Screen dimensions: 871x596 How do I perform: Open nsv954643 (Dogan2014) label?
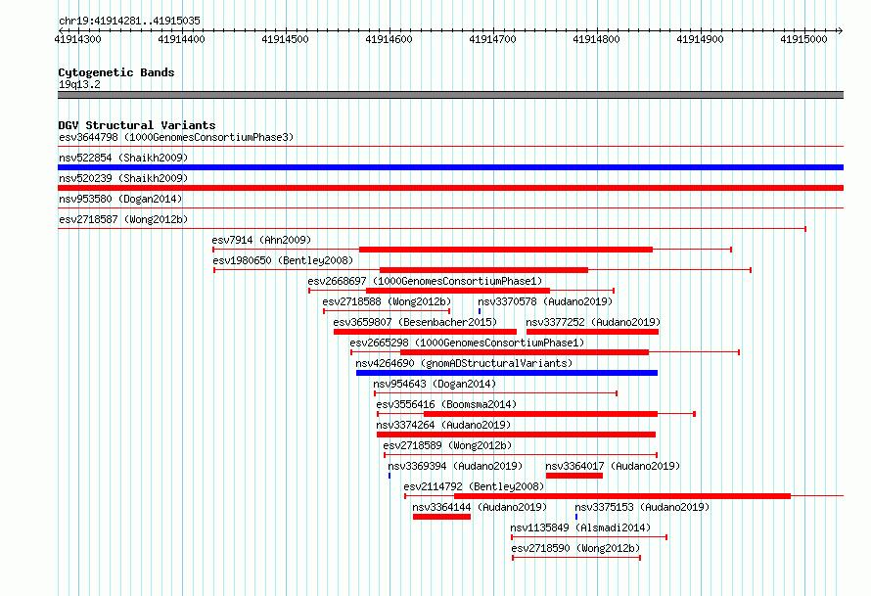[x=435, y=384]
